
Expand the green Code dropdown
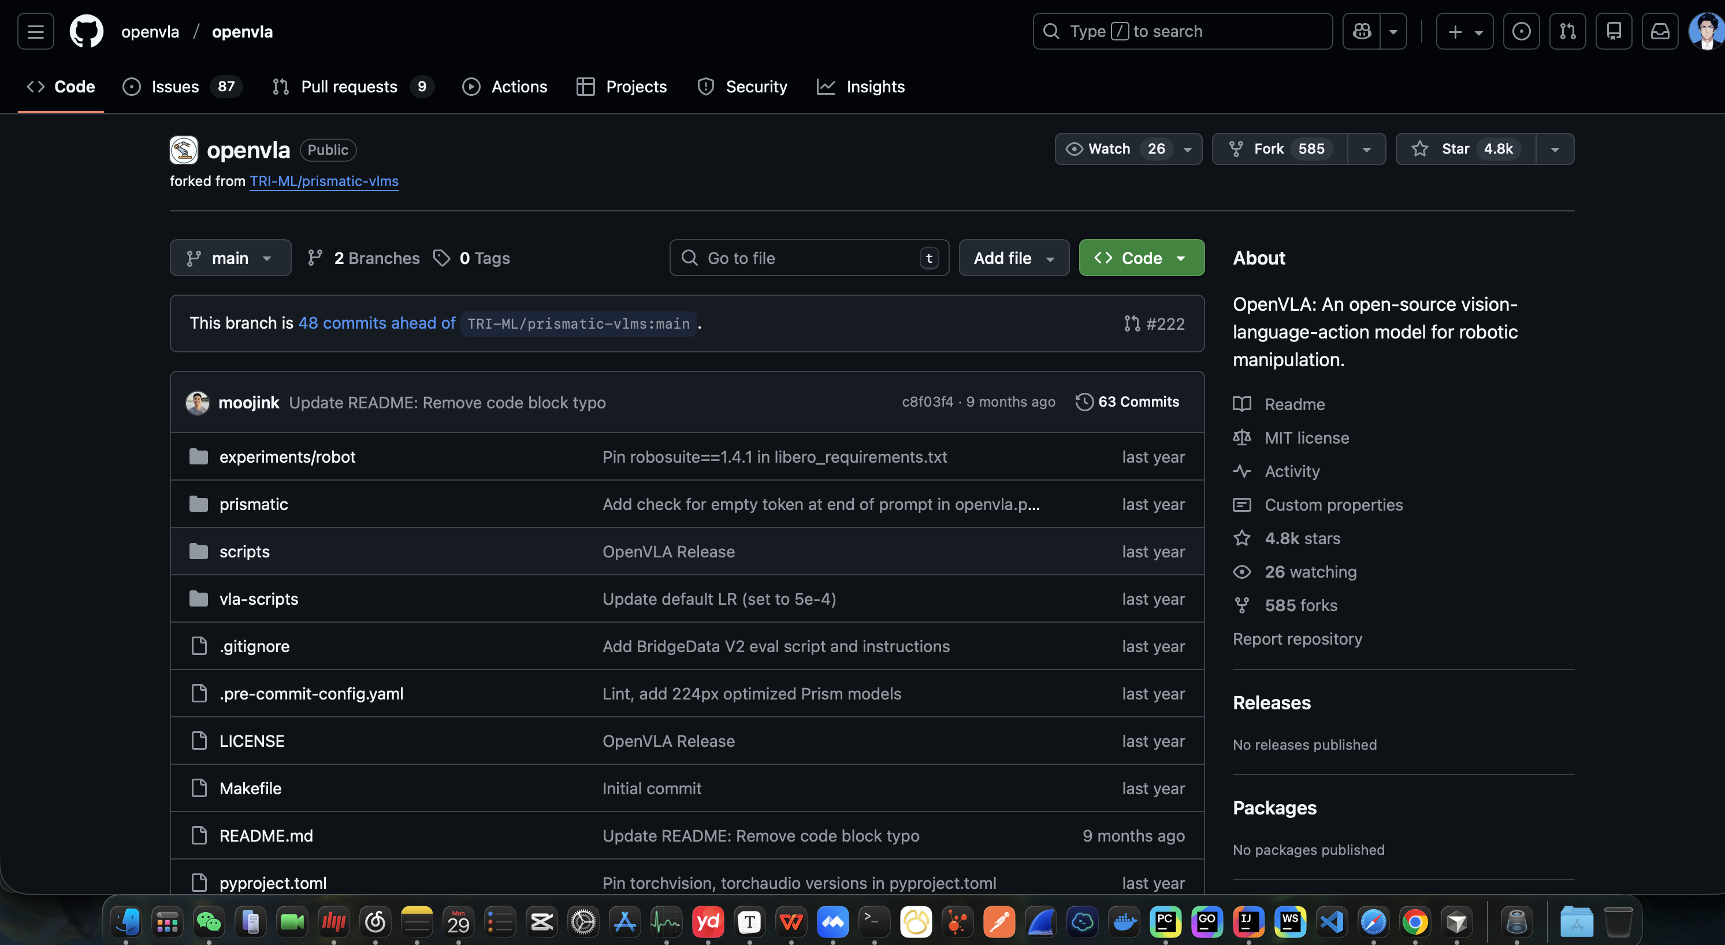pos(1141,258)
